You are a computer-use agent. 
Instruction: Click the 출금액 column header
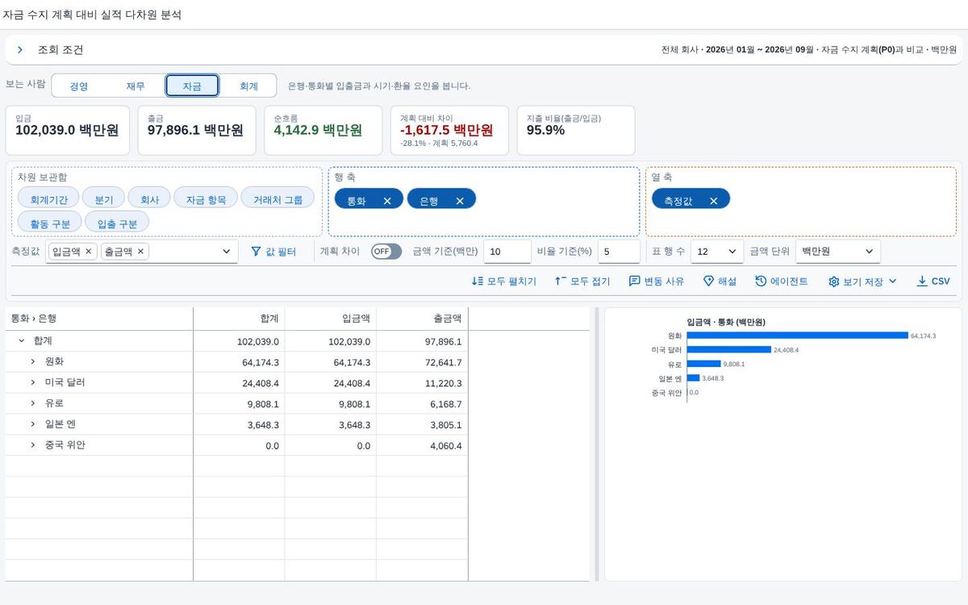pos(422,319)
